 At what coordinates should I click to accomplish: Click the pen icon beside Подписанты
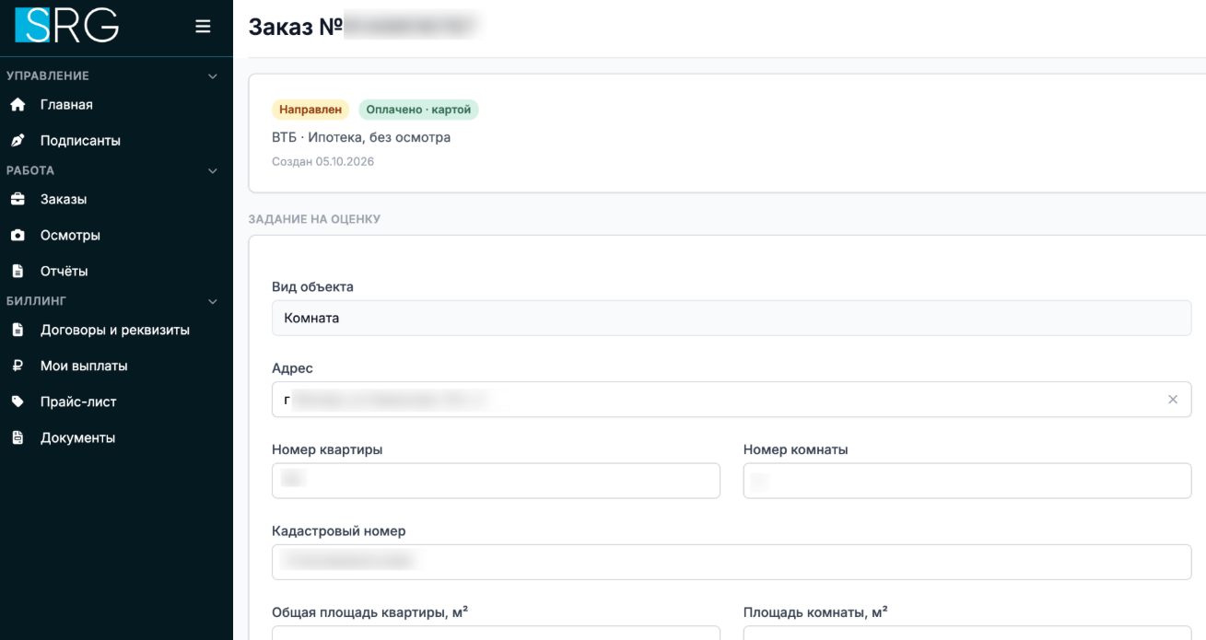point(18,141)
